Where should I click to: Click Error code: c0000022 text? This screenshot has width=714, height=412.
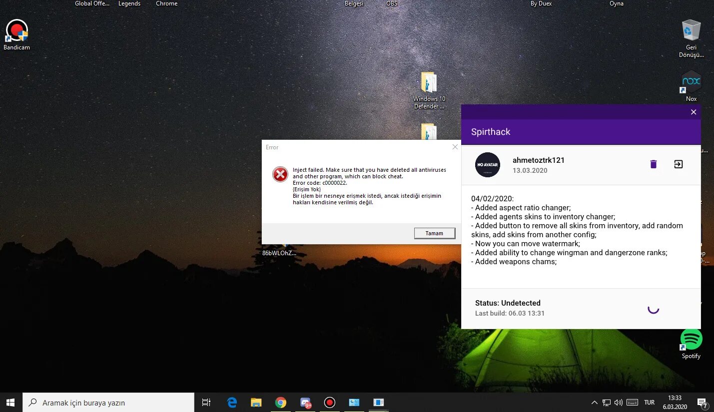pyautogui.click(x=320, y=183)
